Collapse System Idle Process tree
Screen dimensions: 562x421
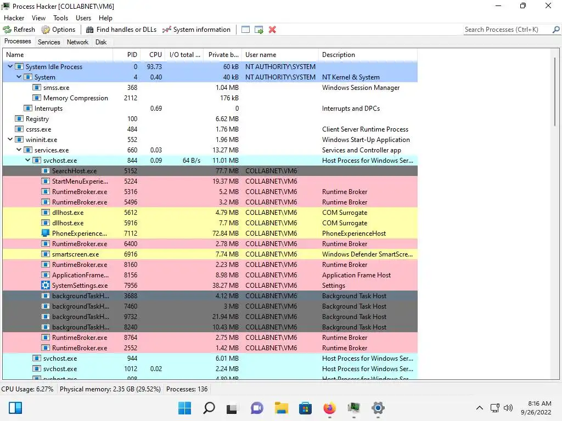[10, 66]
